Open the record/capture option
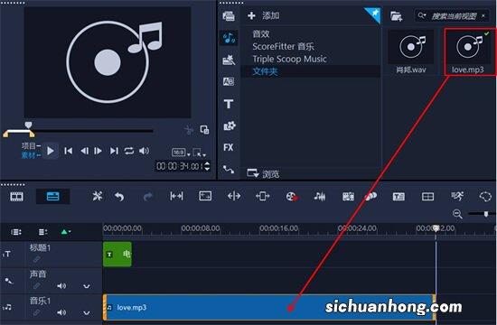The width and height of the screenshot is (497, 325). pos(291,197)
